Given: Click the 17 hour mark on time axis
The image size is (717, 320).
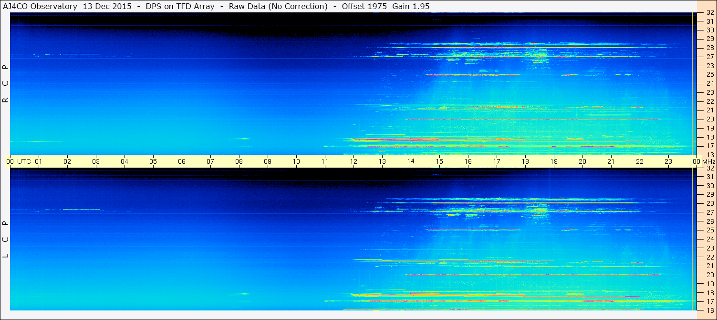Looking at the screenshot, I should 497,161.
